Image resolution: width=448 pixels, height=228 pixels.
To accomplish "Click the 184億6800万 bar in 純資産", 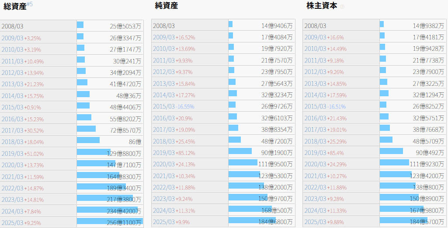I will pos(252,220).
